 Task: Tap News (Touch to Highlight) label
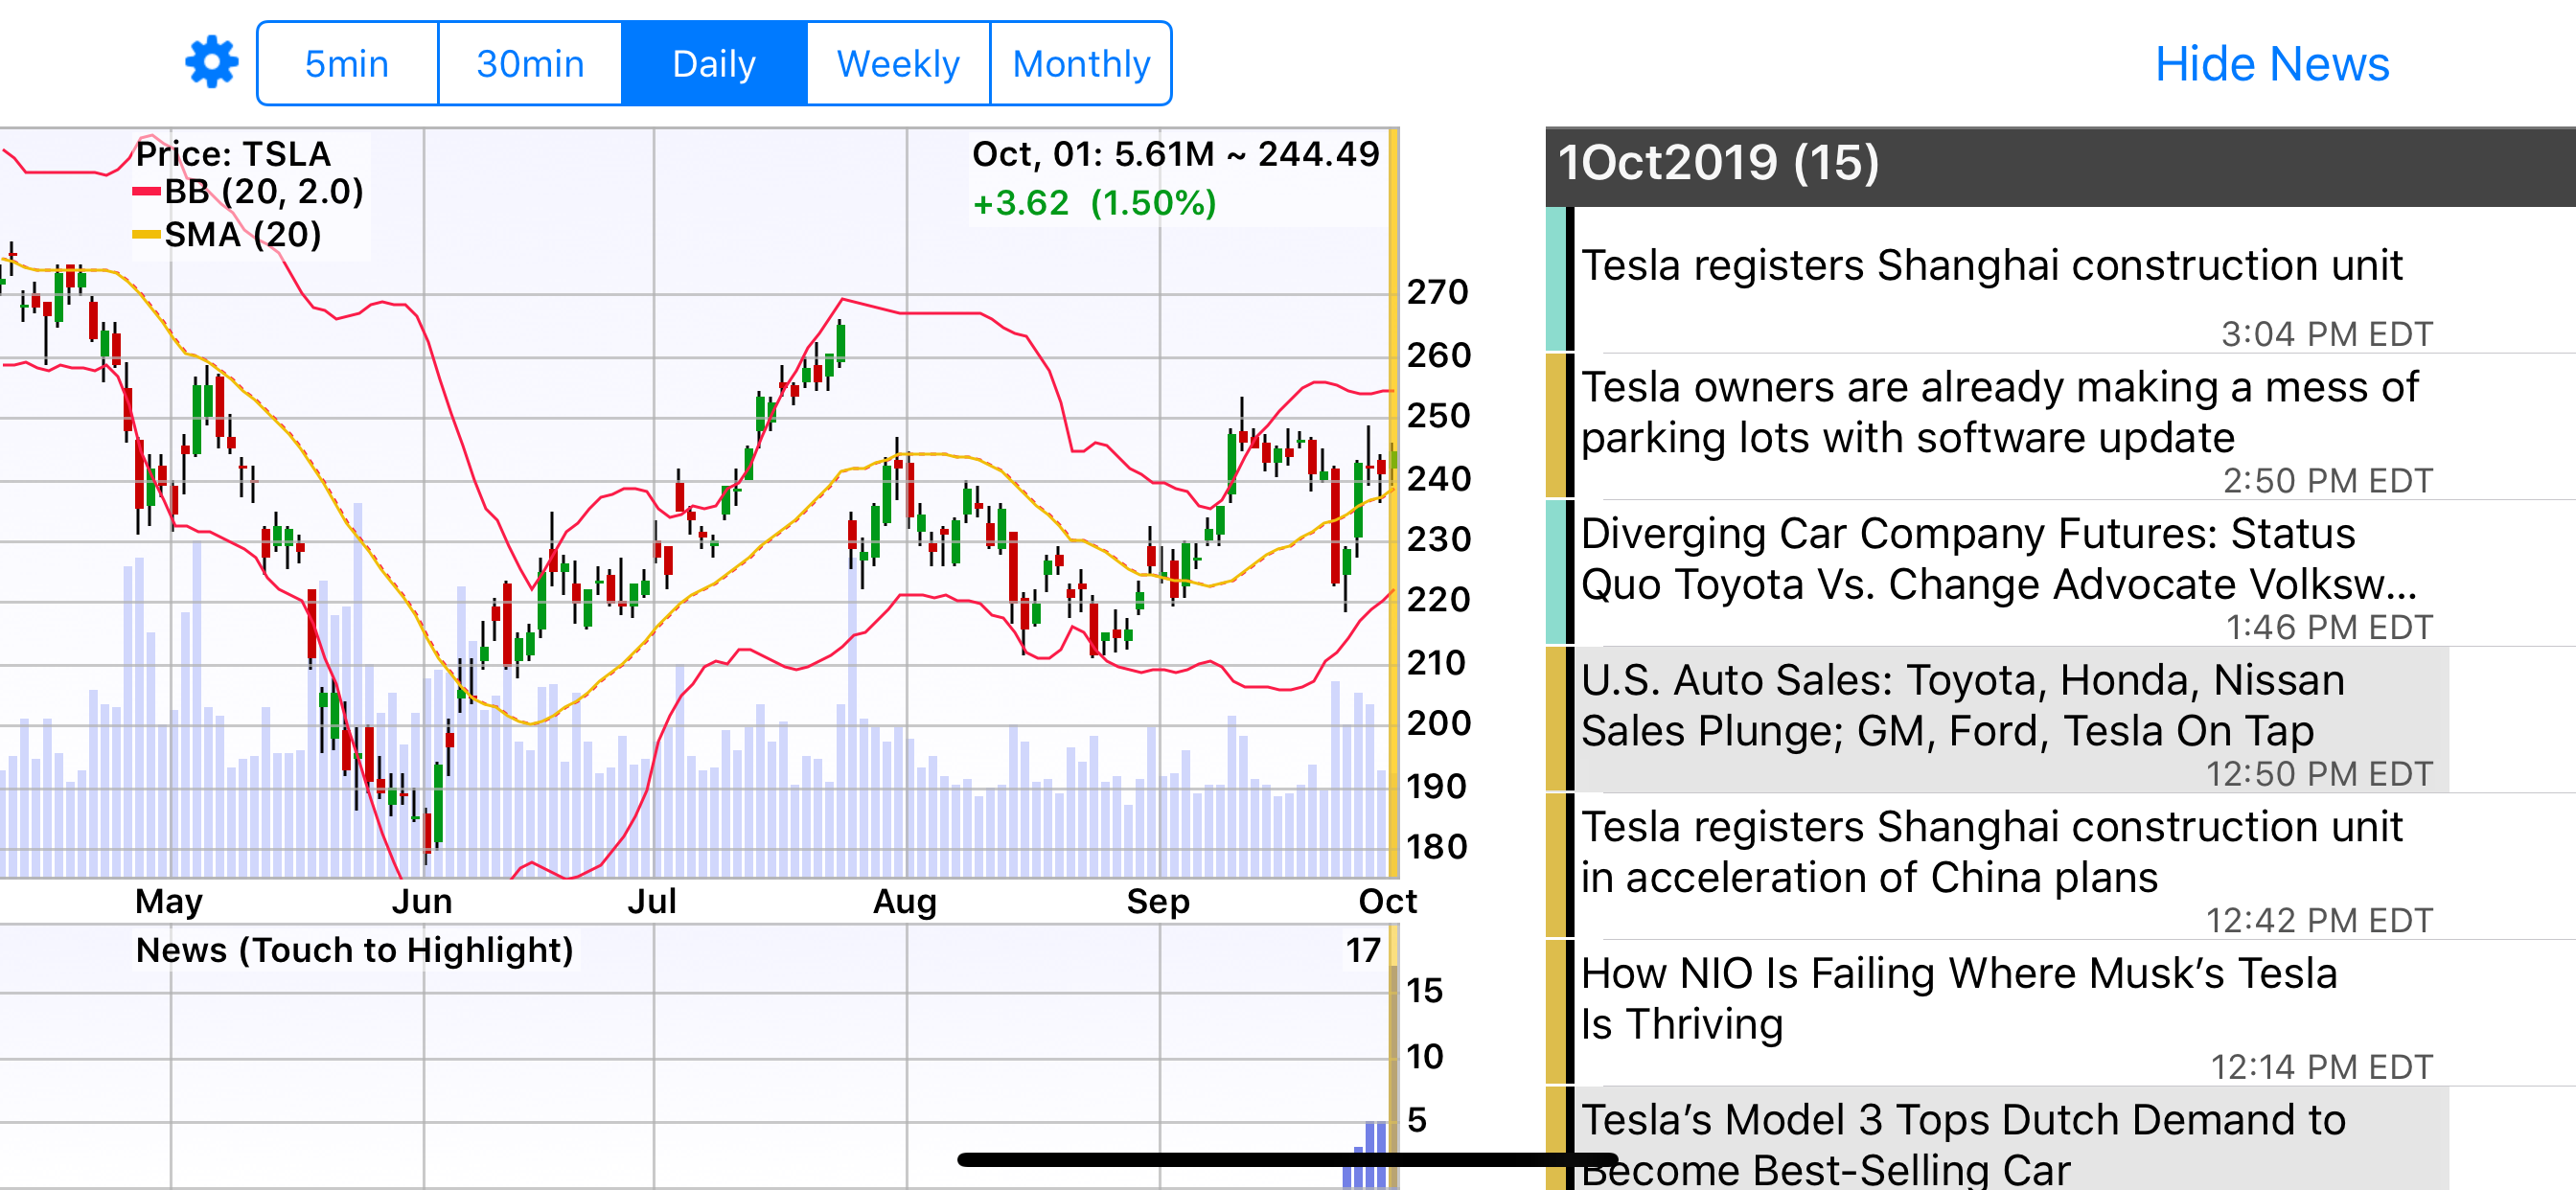tap(354, 949)
